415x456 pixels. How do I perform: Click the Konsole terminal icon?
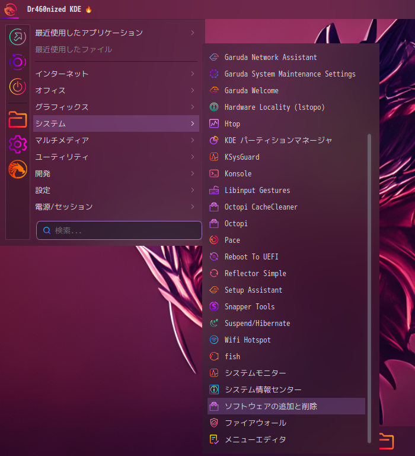pyautogui.click(x=214, y=173)
